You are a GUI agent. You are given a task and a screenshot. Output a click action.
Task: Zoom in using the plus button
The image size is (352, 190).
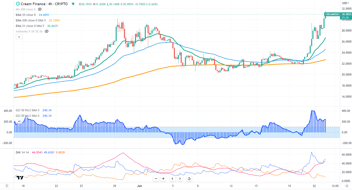coord(163,179)
